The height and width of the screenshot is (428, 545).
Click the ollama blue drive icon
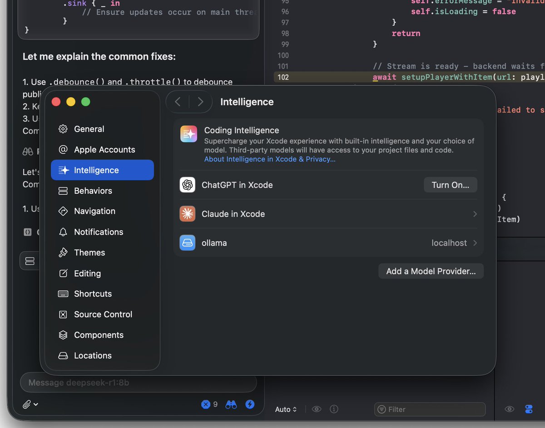[188, 243]
